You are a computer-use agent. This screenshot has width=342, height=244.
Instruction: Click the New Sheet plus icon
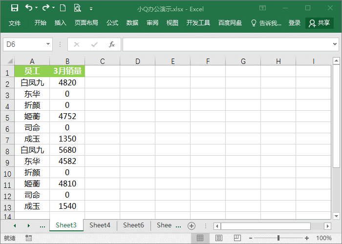pyautogui.click(x=192, y=226)
